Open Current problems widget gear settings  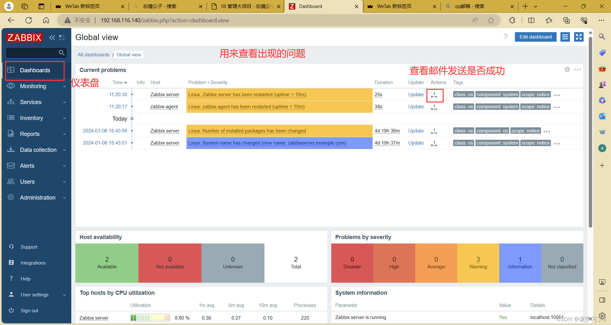[567, 69]
